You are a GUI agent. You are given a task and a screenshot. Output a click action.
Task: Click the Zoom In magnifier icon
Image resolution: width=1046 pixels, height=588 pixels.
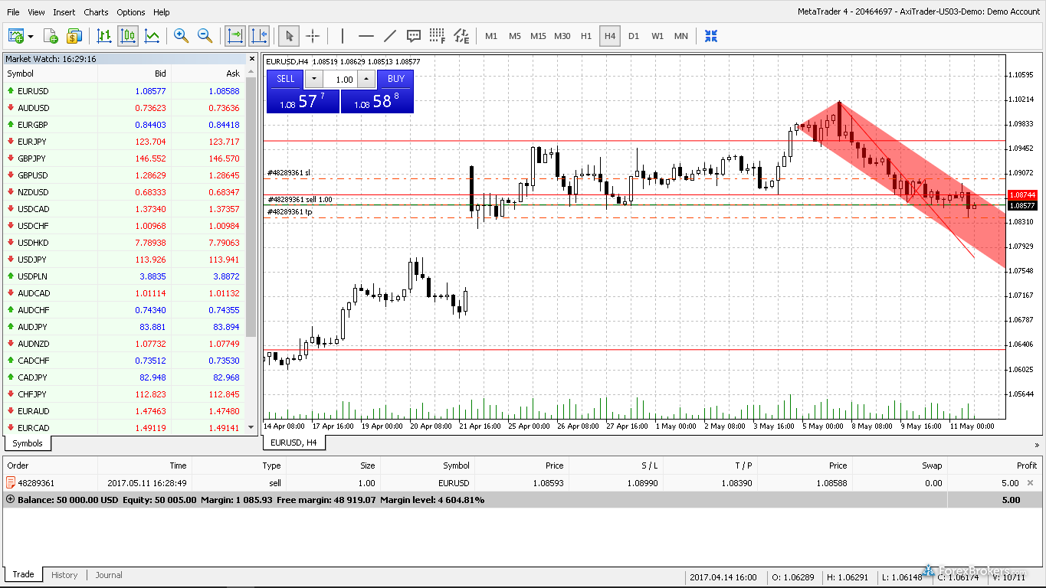pos(181,36)
